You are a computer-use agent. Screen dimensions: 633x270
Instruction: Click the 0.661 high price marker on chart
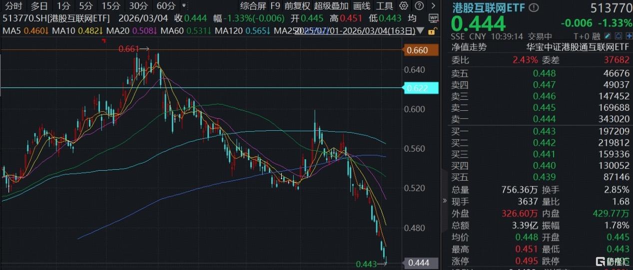[128, 49]
